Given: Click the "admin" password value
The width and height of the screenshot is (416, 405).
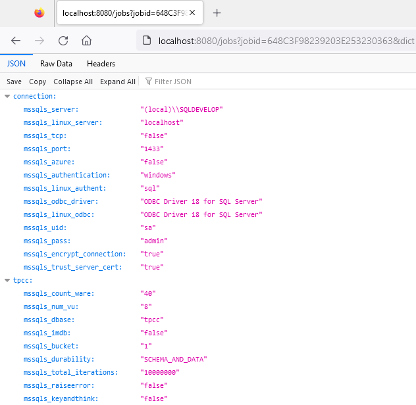Looking at the screenshot, I should (x=154, y=241).
